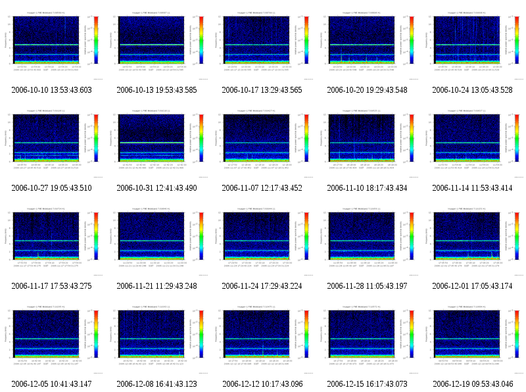This screenshot has height=392, width=526.
Task: Choose the caption reading '2006-12-05 10:41:43.147'
Action: tap(52, 384)
